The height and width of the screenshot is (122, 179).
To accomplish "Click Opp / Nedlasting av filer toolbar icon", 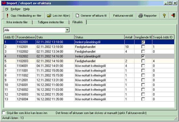I will coord(7,16).
